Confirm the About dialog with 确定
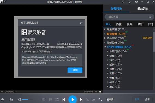 point(75,70)
